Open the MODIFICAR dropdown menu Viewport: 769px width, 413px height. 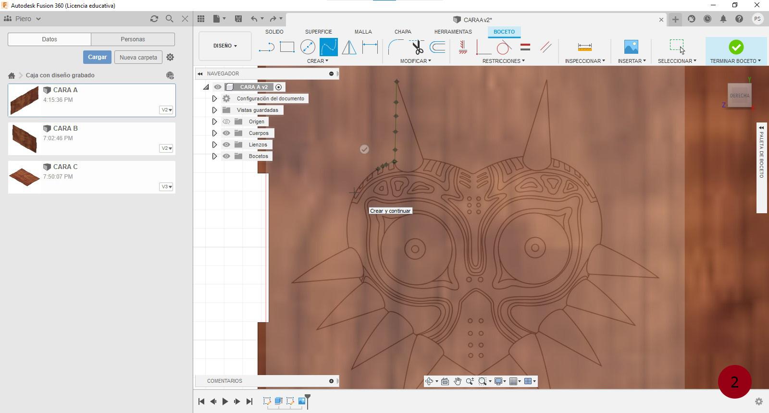click(x=415, y=61)
